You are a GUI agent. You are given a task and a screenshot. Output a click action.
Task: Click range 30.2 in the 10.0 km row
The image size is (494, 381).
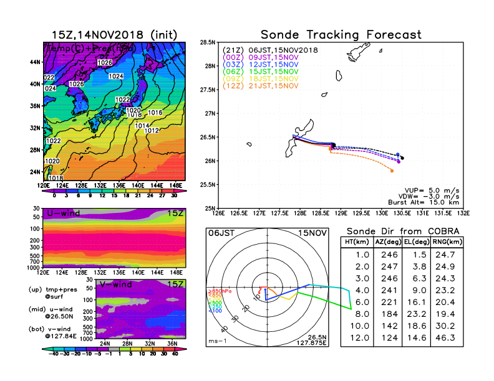tap(445, 326)
